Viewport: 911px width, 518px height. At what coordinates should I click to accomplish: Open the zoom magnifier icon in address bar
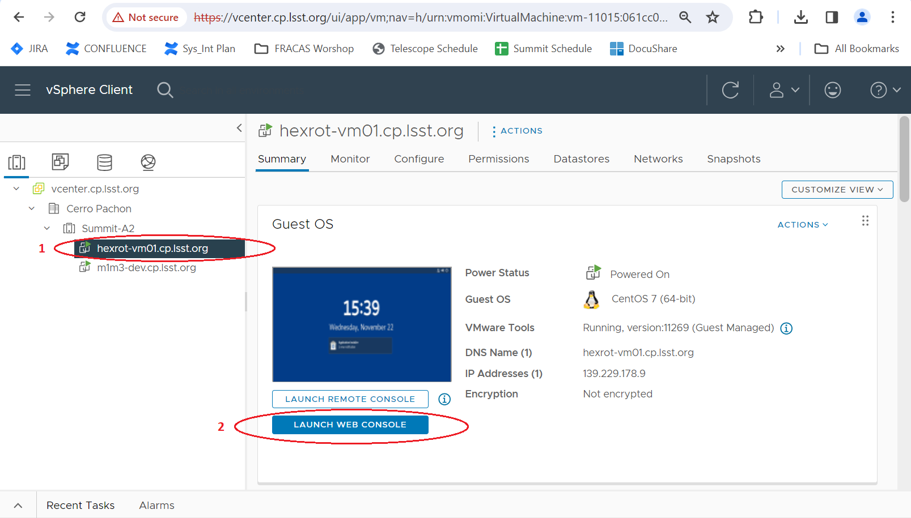pos(685,18)
